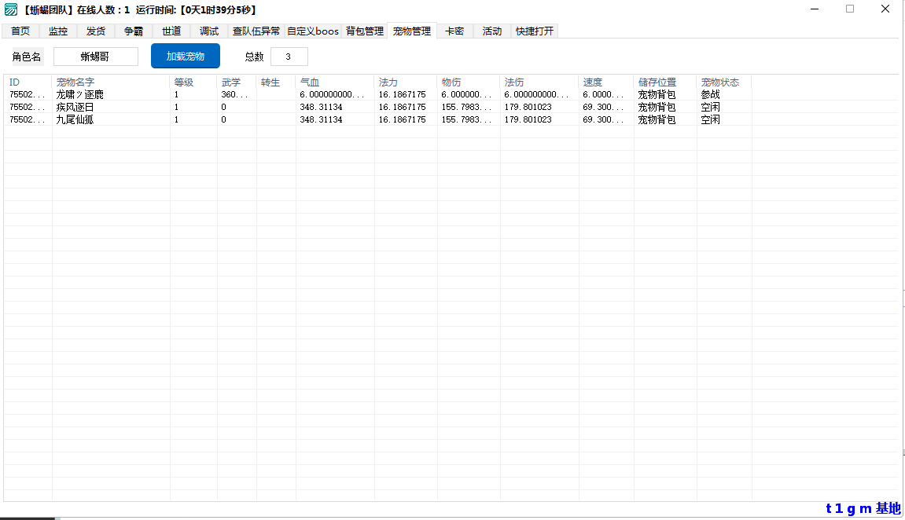Click the 加载宠物 button
The image size is (905, 520).
click(186, 57)
